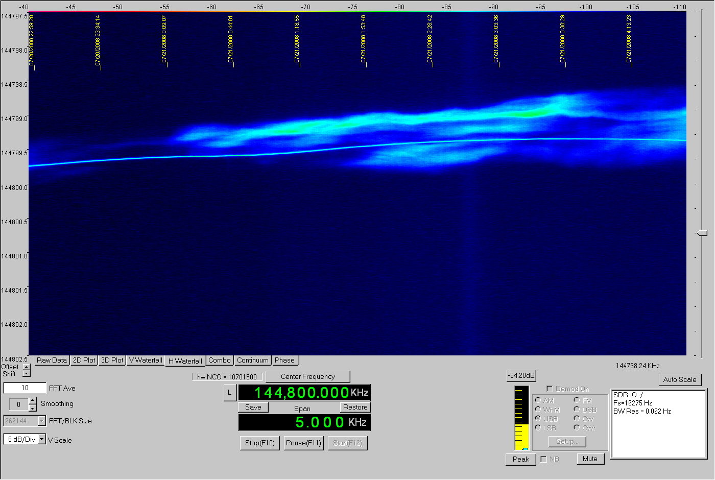Switch to the Continuum tab
Screen dimensions: 715x480
coord(252,361)
